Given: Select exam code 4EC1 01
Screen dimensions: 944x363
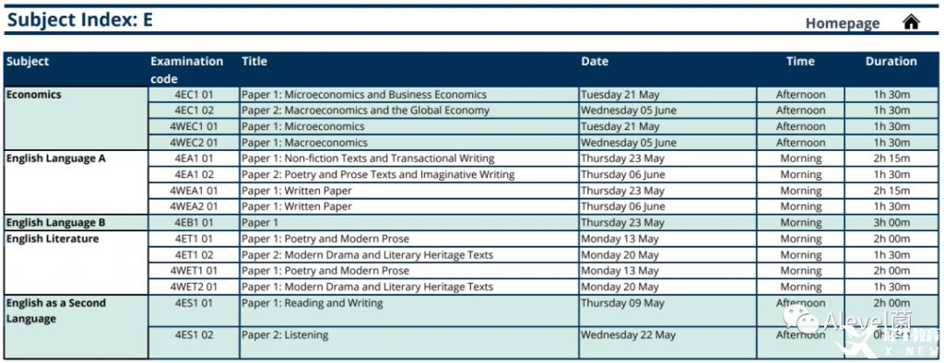Looking at the screenshot, I should tap(194, 95).
